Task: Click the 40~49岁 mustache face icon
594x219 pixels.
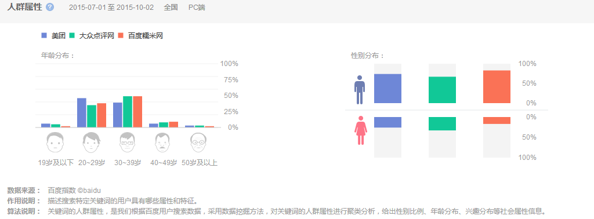Action: [163, 143]
